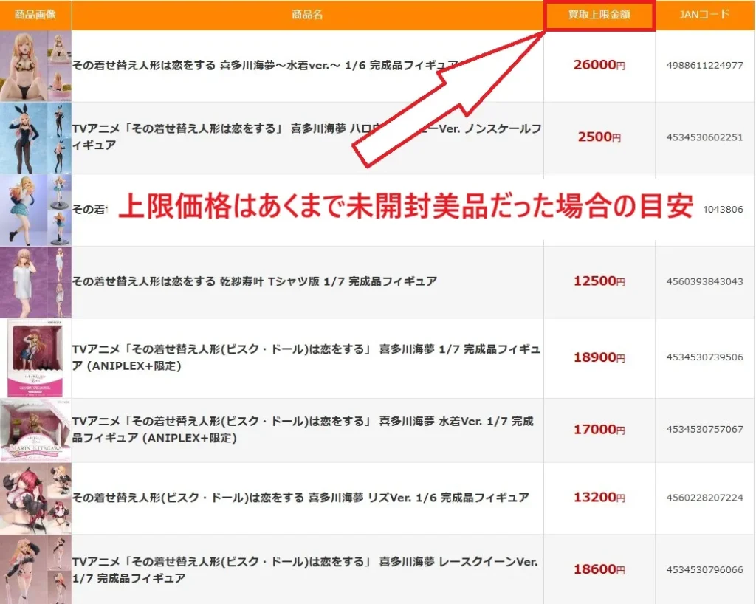Select JAN code 4534530739506
Viewport: 756px width, 604px height.
704,357
